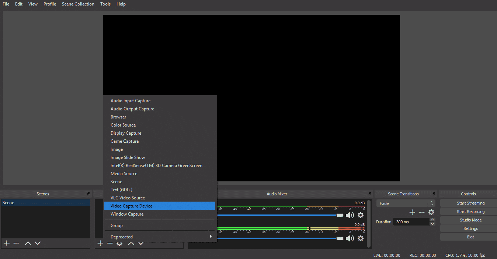Open the File menu

coord(6,4)
